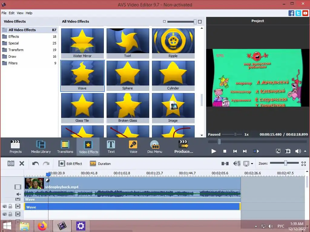Image resolution: width=310 pixels, height=232 pixels.
Task: Play the preview video
Action: (x=213, y=151)
